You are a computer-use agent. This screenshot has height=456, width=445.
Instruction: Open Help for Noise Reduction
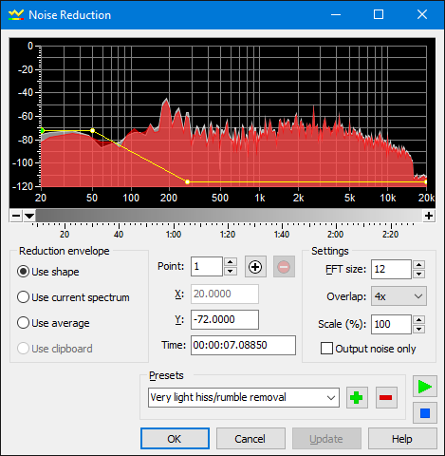tap(402, 439)
